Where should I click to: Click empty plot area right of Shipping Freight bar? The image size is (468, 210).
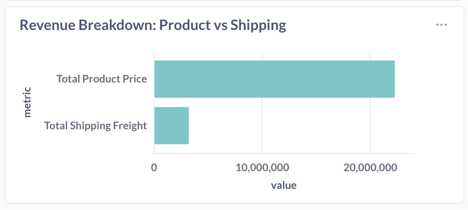(x=300, y=126)
